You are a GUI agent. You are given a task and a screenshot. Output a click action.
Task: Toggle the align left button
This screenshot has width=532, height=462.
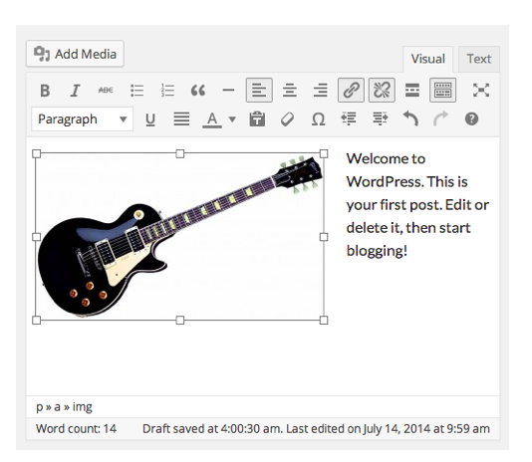click(x=259, y=91)
